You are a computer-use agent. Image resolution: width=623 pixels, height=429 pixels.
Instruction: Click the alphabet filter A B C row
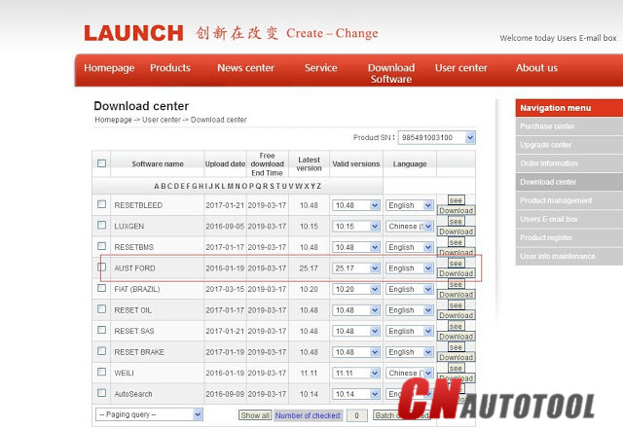click(238, 187)
